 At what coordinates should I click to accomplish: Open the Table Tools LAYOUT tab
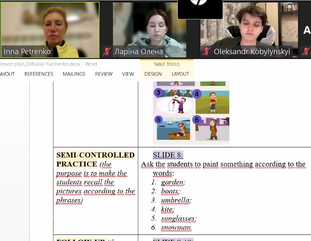click(x=180, y=74)
